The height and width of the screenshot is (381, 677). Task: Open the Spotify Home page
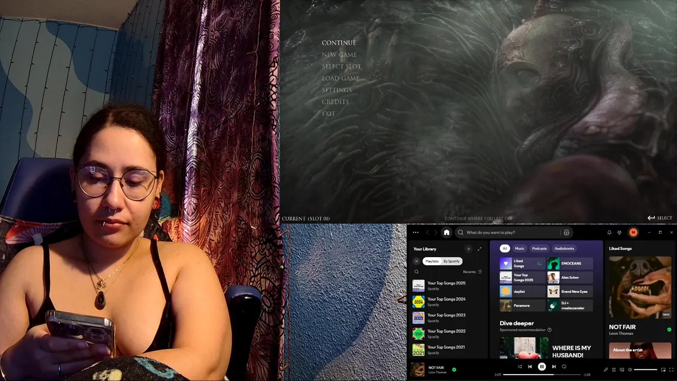(446, 232)
